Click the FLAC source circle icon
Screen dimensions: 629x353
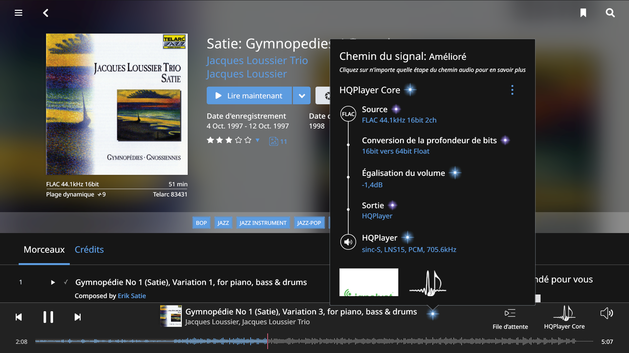click(x=348, y=114)
